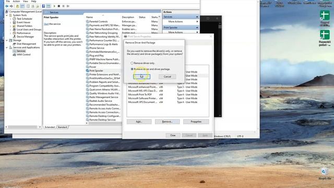Select Services node in the console tree
The width and height of the screenshot is (334, 188).
[x=21, y=51]
